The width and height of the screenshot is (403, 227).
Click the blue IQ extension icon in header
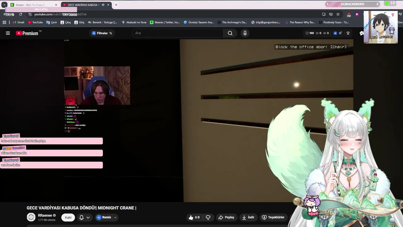tap(335, 33)
